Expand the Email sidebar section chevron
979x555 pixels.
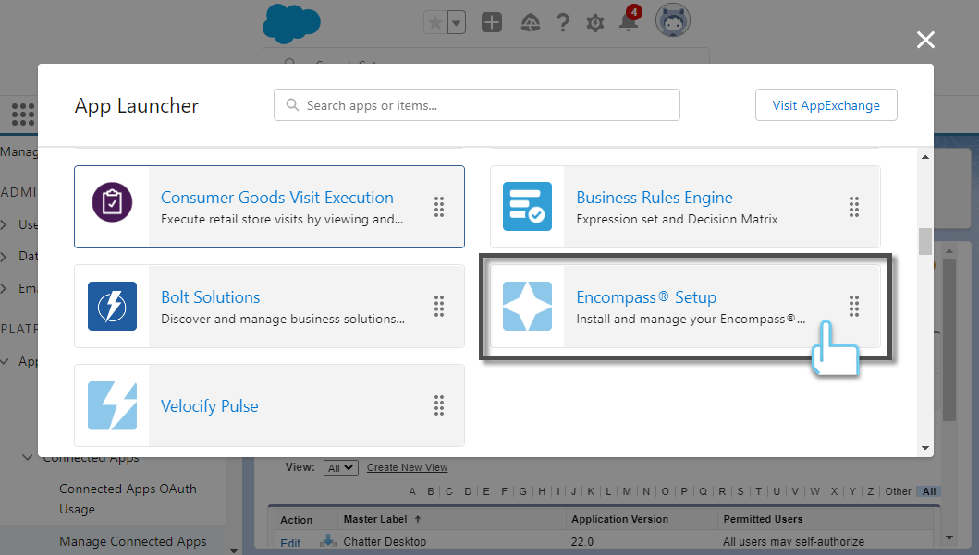point(4,288)
